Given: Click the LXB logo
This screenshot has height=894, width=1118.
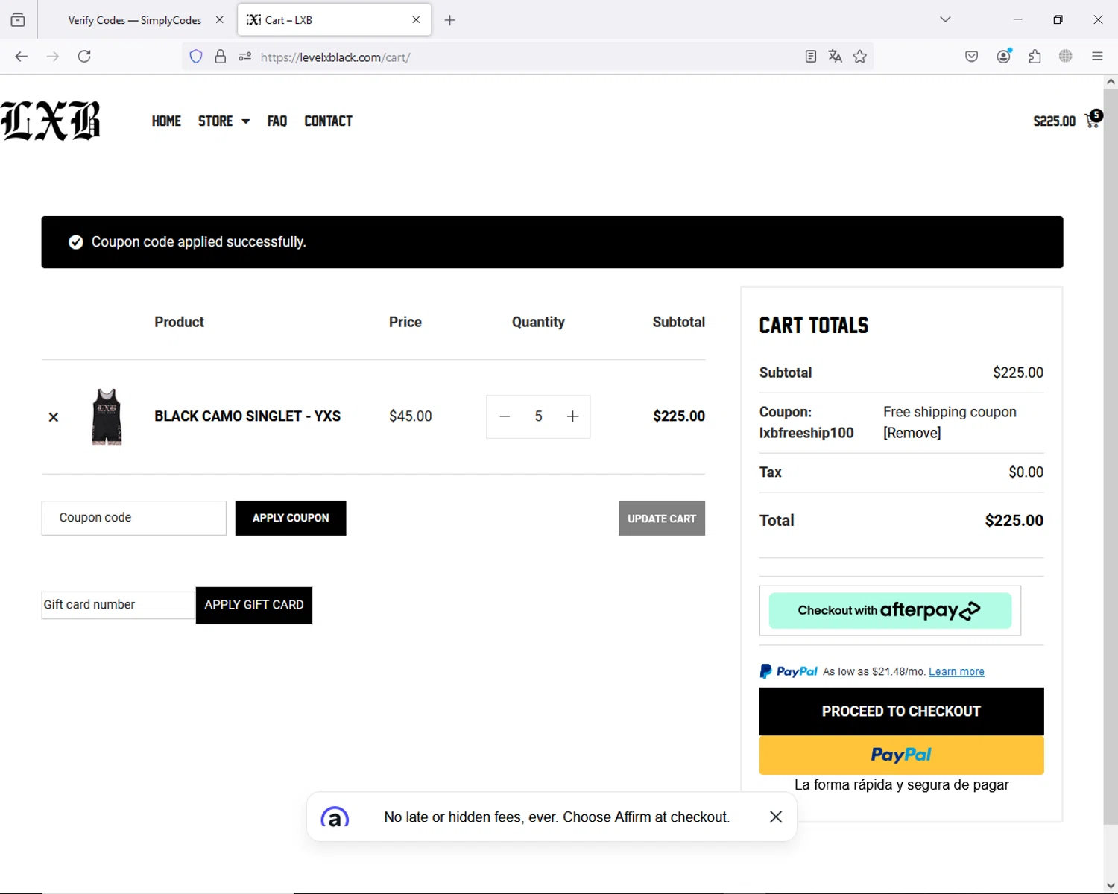Looking at the screenshot, I should click(x=51, y=121).
